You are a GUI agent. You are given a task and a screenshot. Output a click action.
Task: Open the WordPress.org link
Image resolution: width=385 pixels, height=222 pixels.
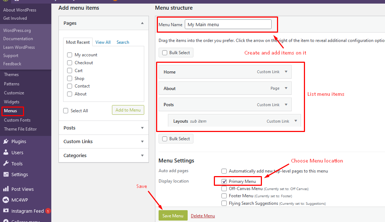pos(17,30)
